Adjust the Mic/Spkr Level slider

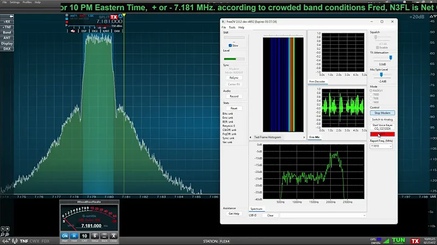pyautogui.click(x=381, y=75)
